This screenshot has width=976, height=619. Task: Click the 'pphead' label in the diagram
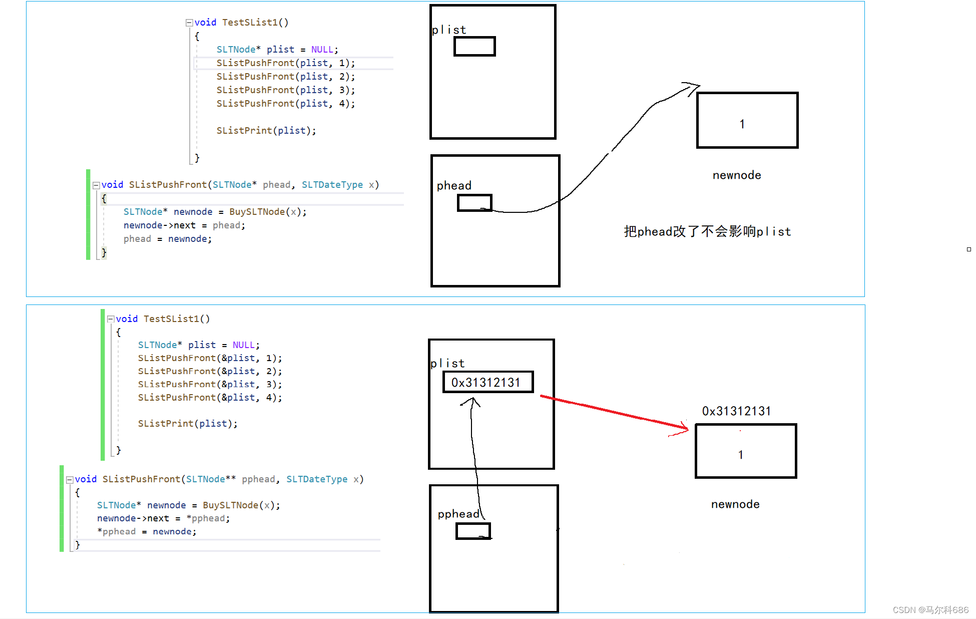point(458,514)
